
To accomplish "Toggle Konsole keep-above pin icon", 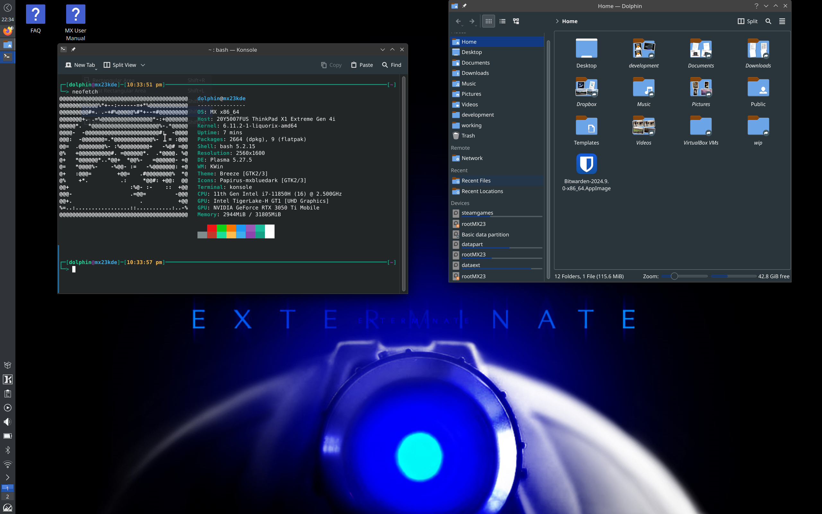I will [73, 49].
